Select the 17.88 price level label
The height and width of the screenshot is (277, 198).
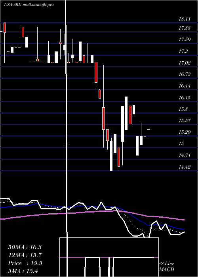[x=185, y=28]
